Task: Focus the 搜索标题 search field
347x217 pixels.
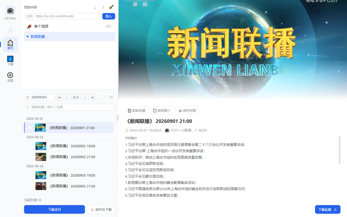Action: (70, 107)
